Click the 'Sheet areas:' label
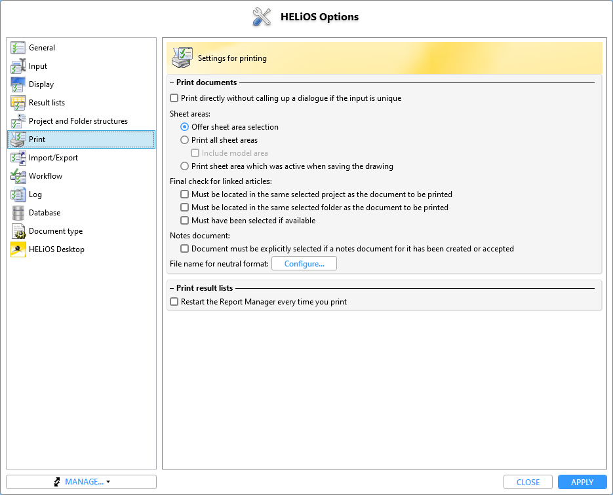 [190, 114]
